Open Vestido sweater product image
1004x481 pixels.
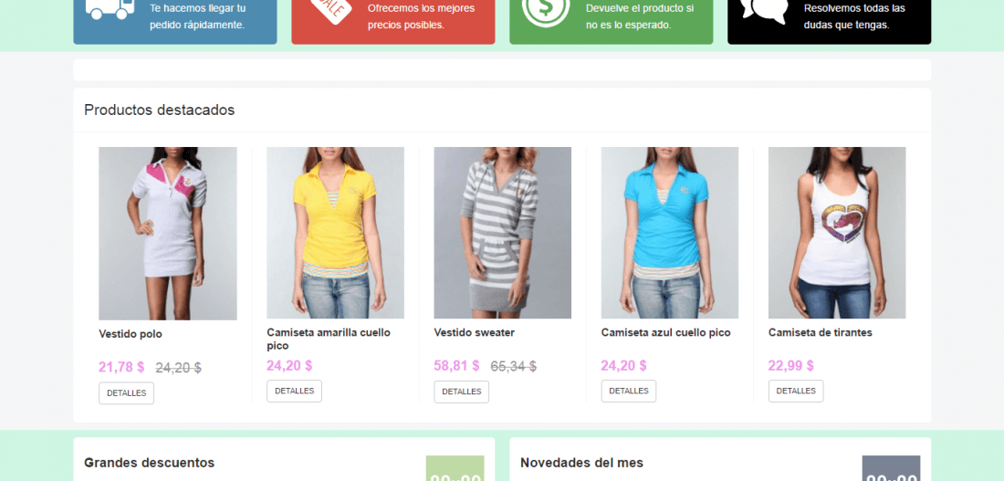pos(503,233)
